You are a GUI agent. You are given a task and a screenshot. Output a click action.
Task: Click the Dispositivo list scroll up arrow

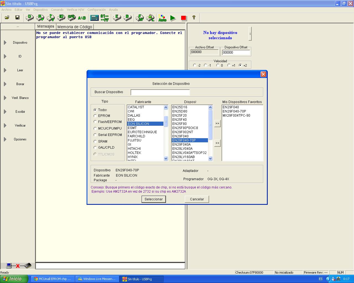pyautogui.click(x=210, y=108)
